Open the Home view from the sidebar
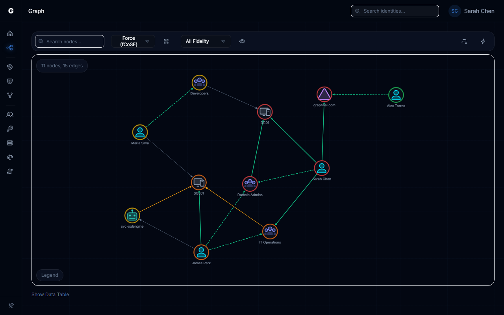 10,33
